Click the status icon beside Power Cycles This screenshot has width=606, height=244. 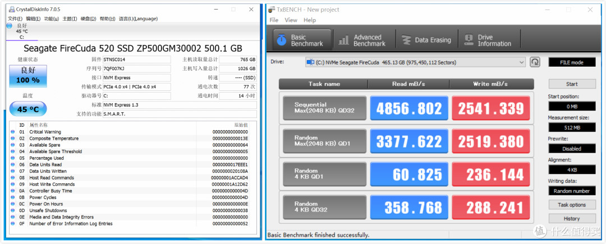tap(13, 197)
